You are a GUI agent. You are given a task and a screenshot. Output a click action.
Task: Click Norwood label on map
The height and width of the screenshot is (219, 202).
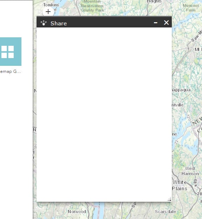click(x=77, y=212)
